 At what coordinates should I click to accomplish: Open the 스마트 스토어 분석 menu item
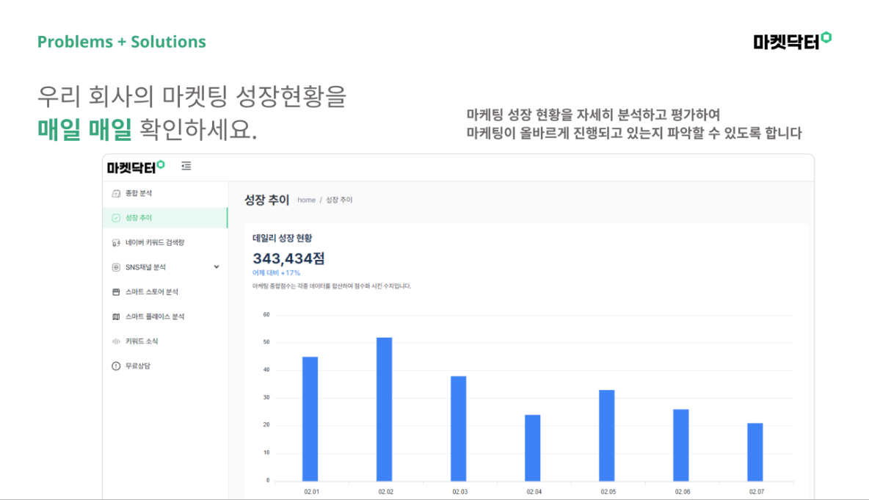165,292
